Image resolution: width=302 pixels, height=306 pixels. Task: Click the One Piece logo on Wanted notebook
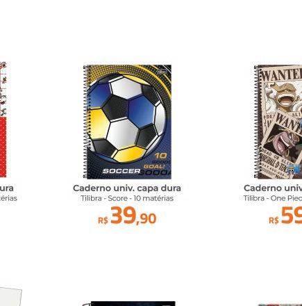pyautogui.click(x=294, y=170)
